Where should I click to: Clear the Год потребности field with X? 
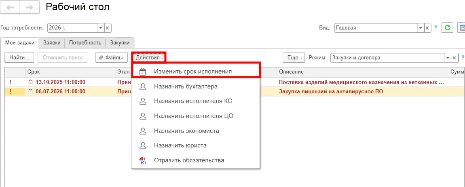tap(108, 28)
